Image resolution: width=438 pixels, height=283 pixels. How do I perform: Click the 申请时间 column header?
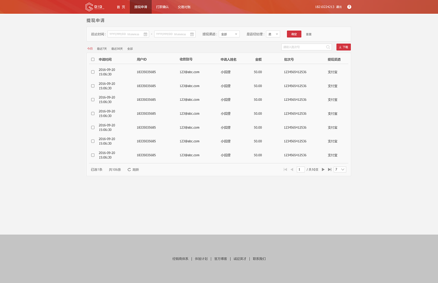(105, 59)
